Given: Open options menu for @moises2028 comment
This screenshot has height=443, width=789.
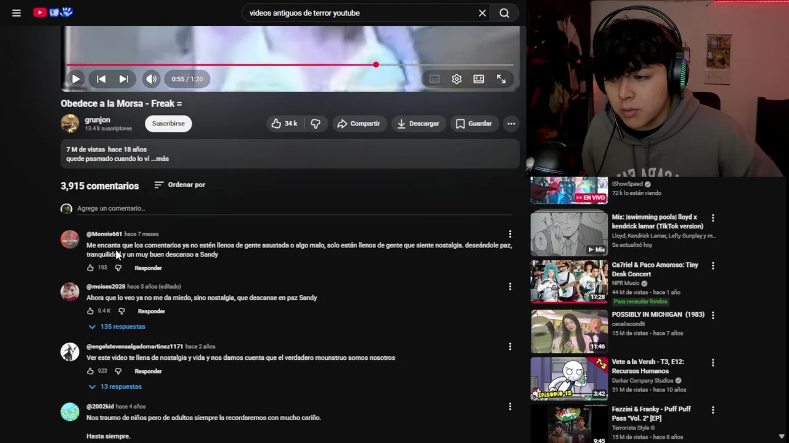Looking at the screenshot, I should (510, 287).
